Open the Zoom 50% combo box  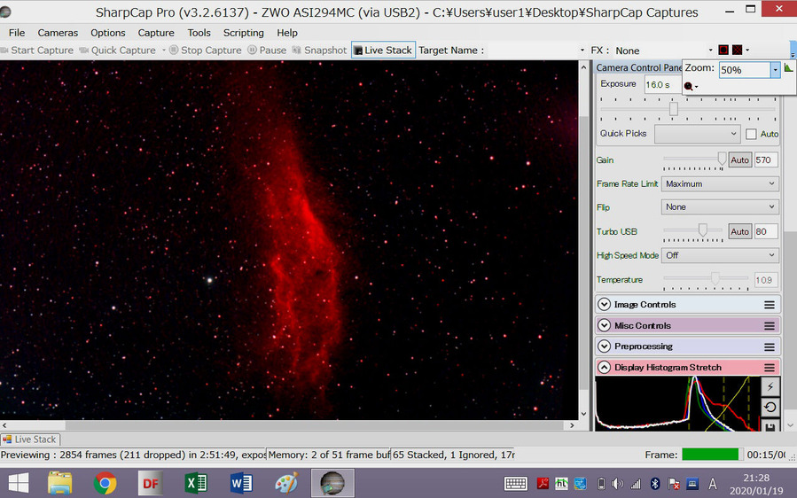coord(749,70)
